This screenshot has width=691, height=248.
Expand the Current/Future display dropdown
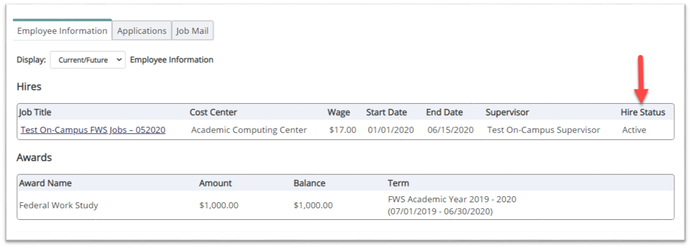coord(88,60)
